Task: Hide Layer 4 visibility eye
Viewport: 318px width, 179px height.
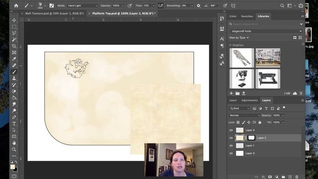Action: click(231, 130)
